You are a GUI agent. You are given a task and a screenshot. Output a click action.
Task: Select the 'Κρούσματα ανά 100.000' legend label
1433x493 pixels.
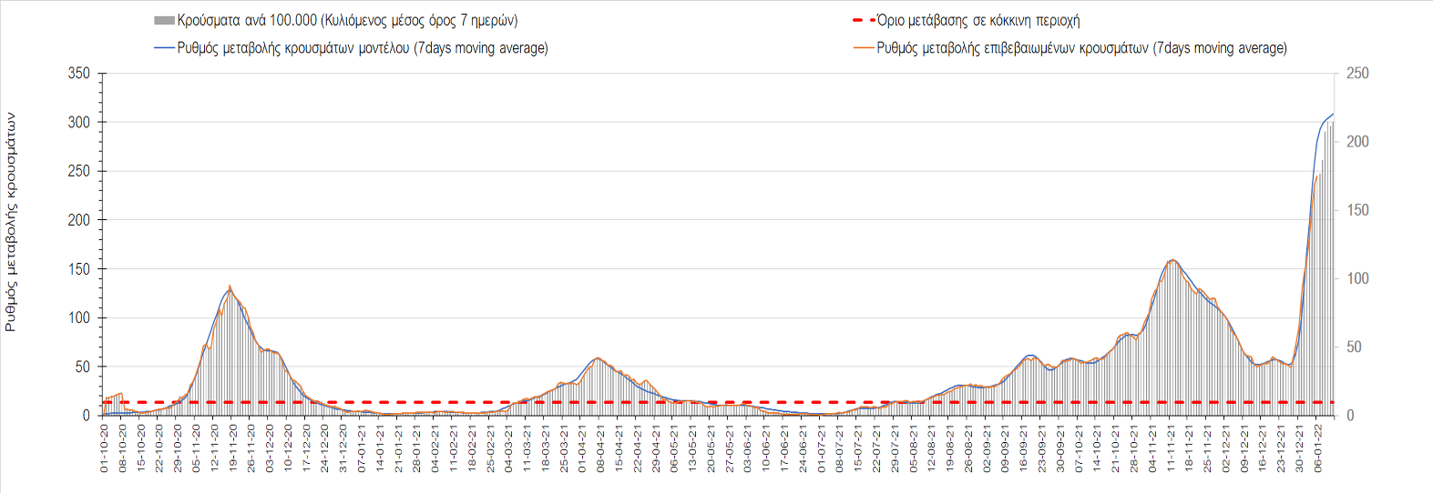[x=347, y=21]
